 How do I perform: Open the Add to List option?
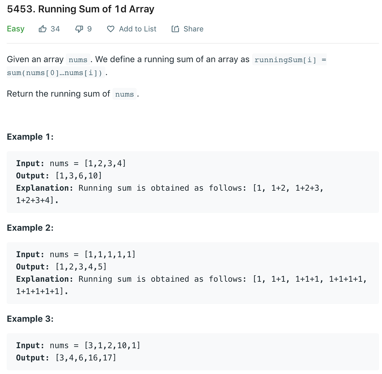[x=138, y=29]
